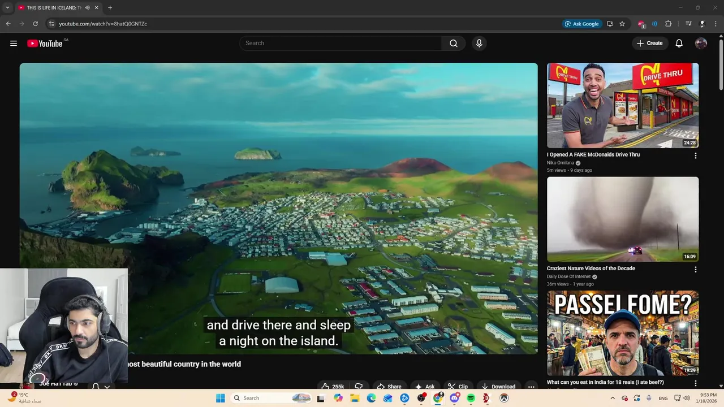Click the Clip scissors button
Image resolution: width=724 pixels, height=407 pixels.
[458, 387]
